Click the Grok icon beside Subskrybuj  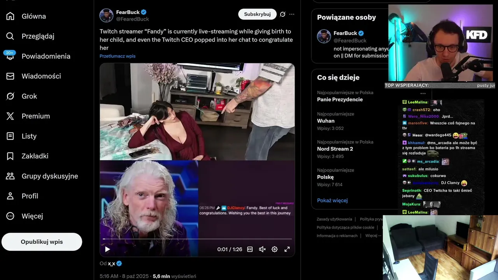tap(283, 14)
